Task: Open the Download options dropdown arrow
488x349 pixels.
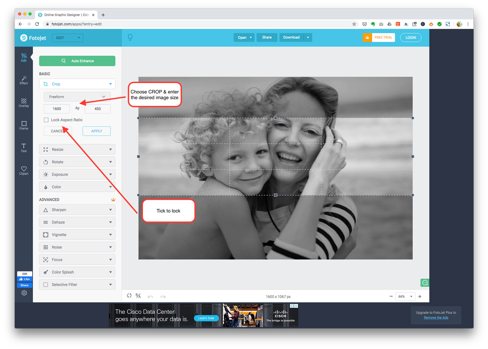Action: click(x=308, y=37)
